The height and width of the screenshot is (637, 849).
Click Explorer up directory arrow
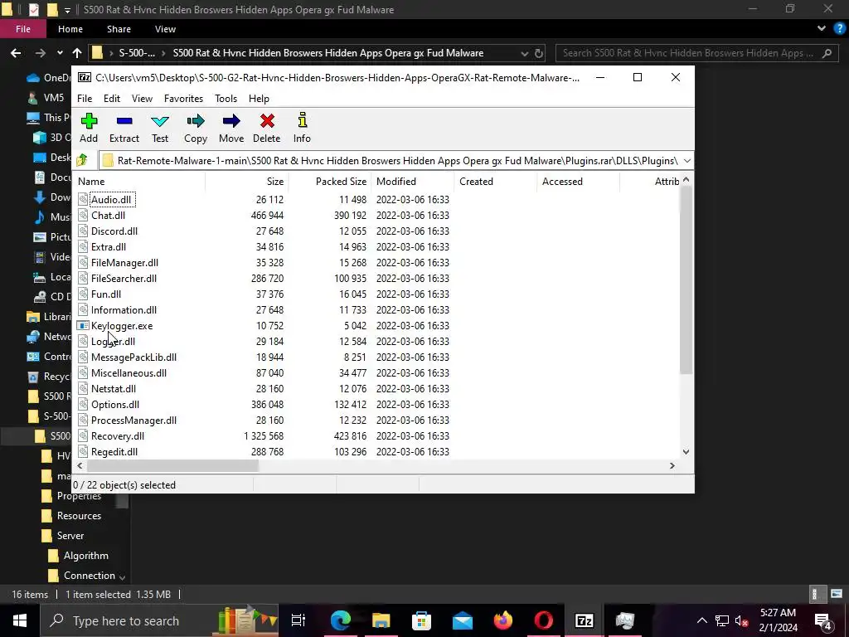tap(77, 53)
